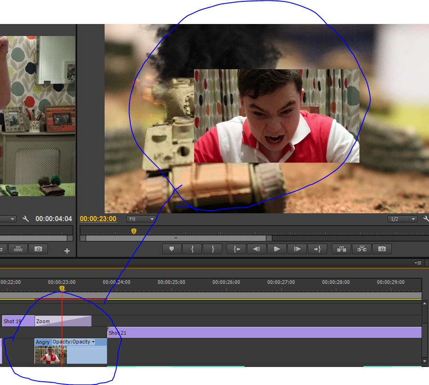Click the timeline scrollbar up arrow

425,303
